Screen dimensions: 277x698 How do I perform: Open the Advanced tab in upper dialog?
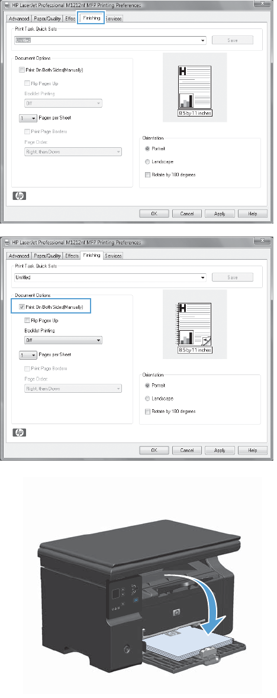[x=19, y=19]
